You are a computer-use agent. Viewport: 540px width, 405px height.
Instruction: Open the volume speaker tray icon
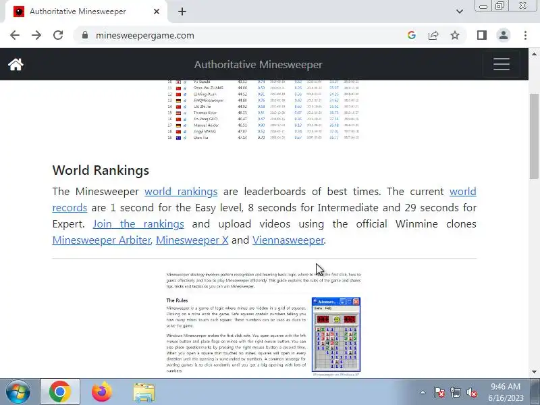point(471,392)
